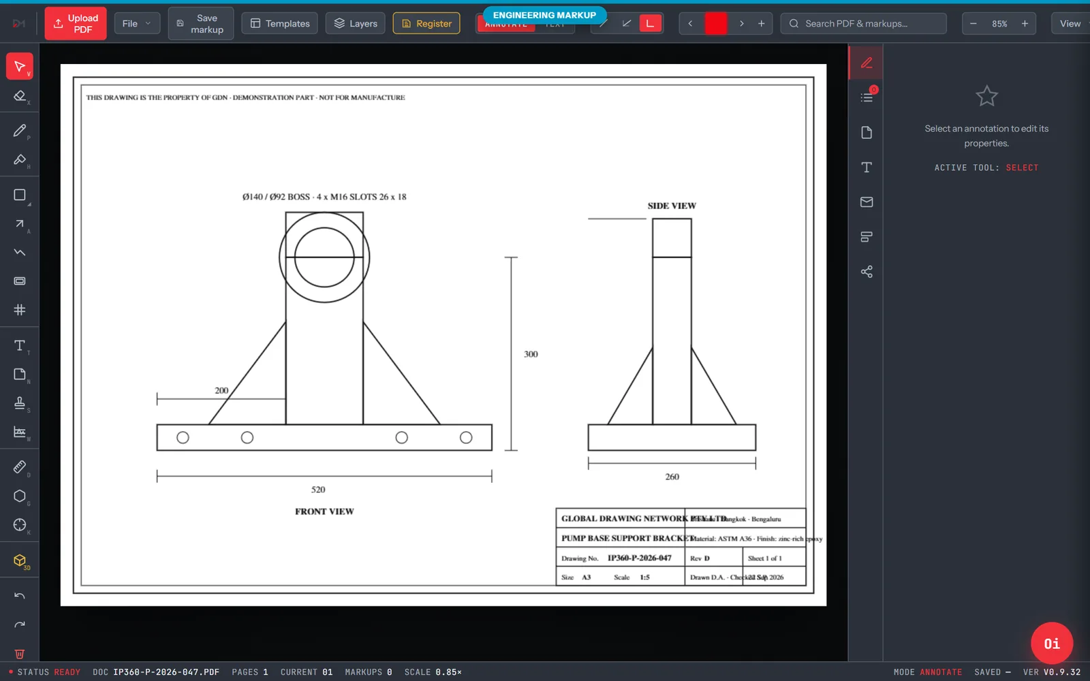
Task: Click the Upload PDF button
Action: tap(76, 23)
